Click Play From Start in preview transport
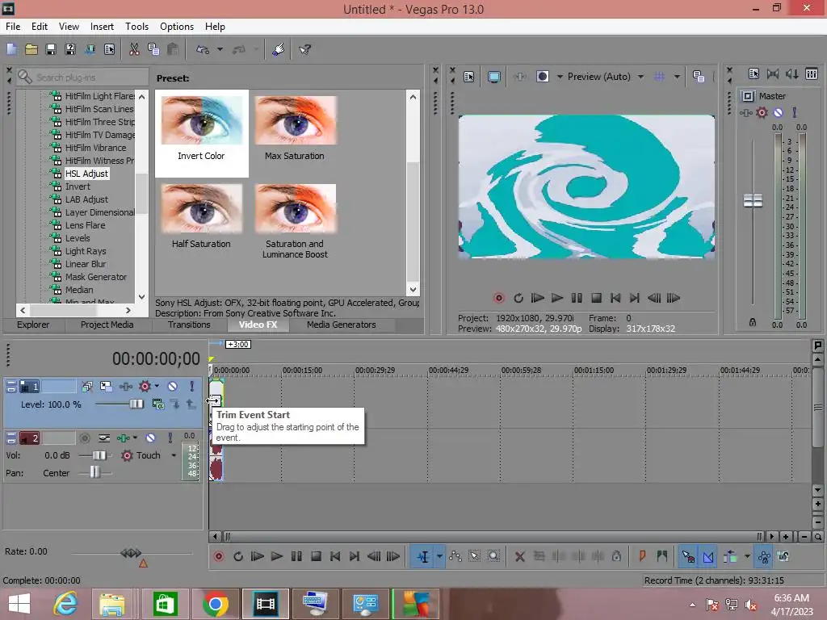 click(x=537, y=298)
